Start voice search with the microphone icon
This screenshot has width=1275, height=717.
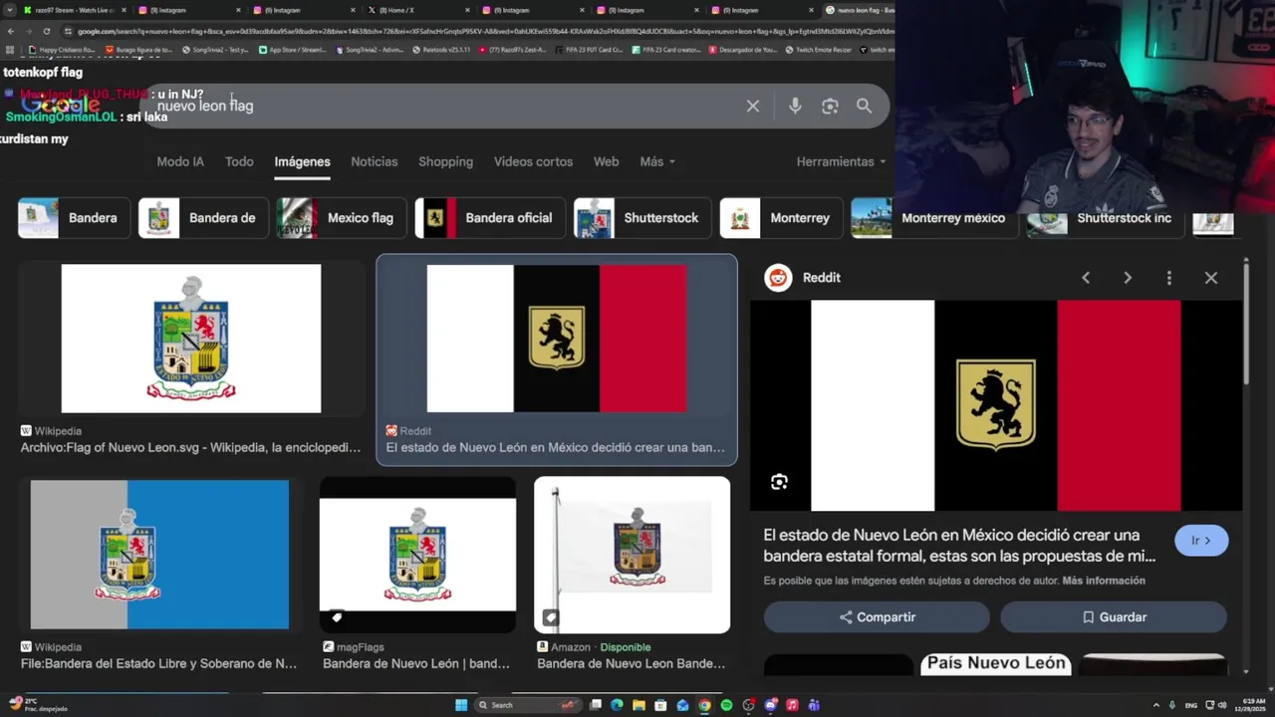[x=795, y=107]
